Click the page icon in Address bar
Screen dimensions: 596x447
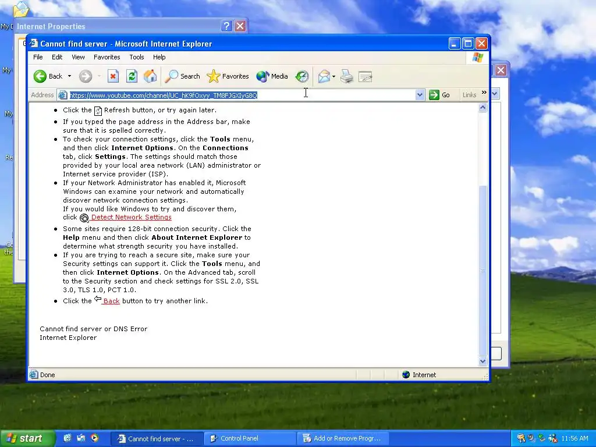[x=62, y=95]
